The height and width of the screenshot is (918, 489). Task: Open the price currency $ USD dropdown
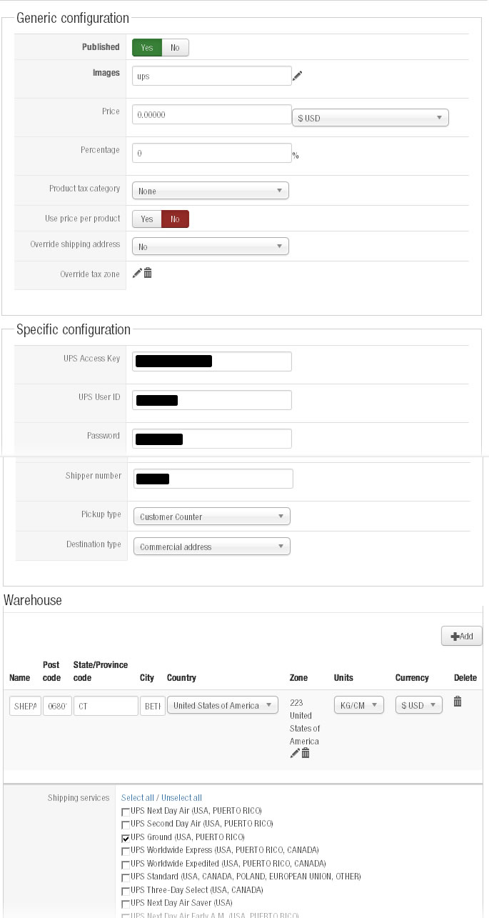coord(370,118)
